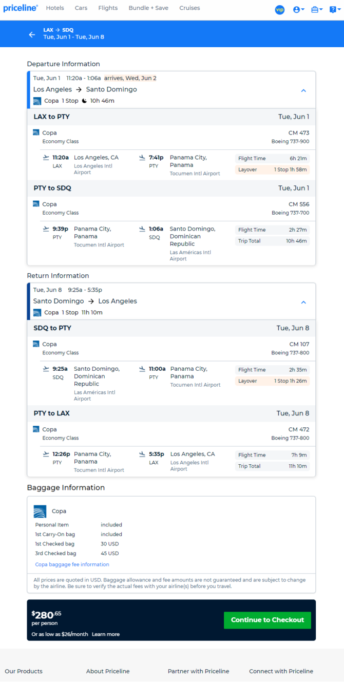
Task: Click takeoff icon next to 9:39p
Action: [x=46, y=229]
